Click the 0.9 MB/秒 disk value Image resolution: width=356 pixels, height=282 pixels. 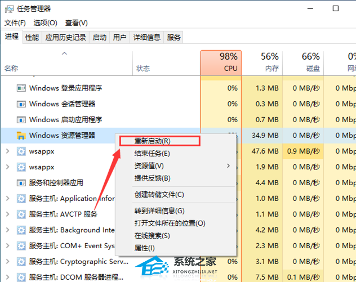[x=304, y=151]
